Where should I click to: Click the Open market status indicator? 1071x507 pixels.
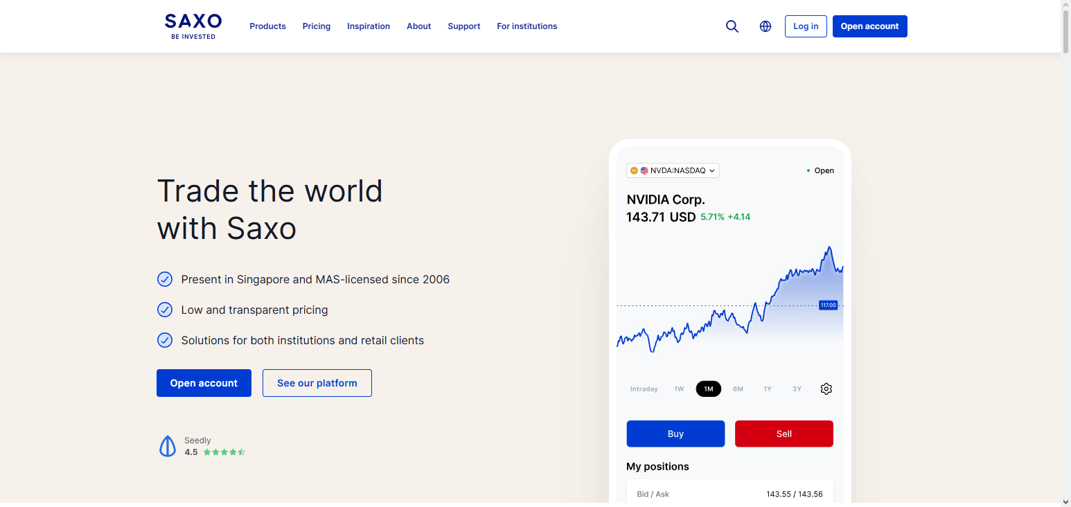tap(820, 170)
